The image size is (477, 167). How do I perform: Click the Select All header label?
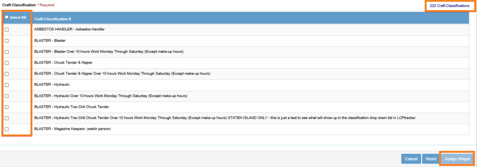(18, 17)
